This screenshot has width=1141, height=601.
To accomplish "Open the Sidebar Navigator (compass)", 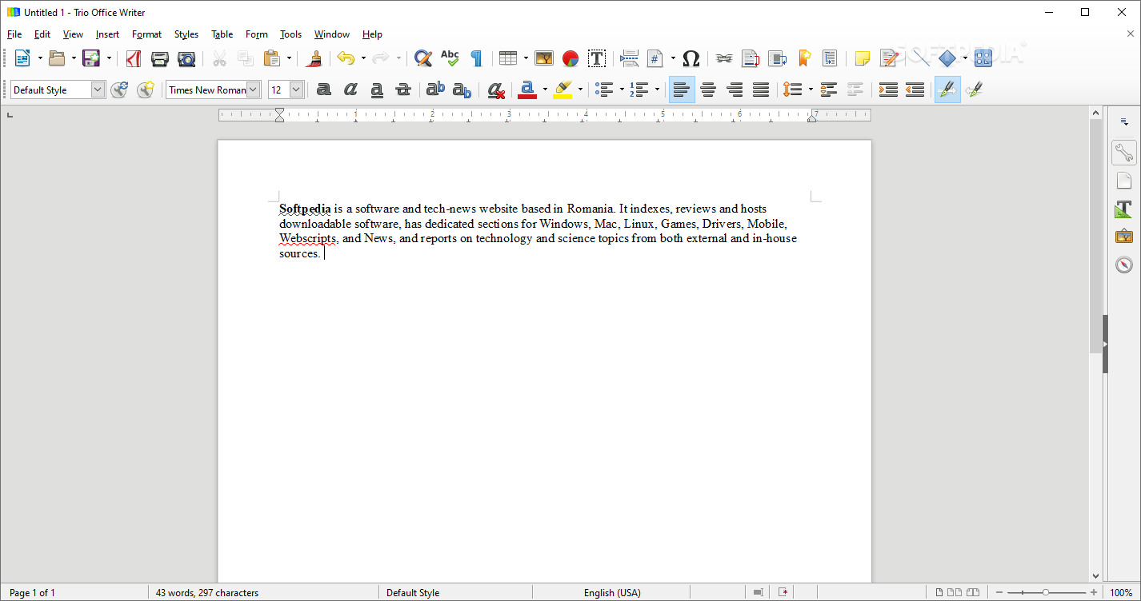I will pyautogui.click(x=1124, y=265).
